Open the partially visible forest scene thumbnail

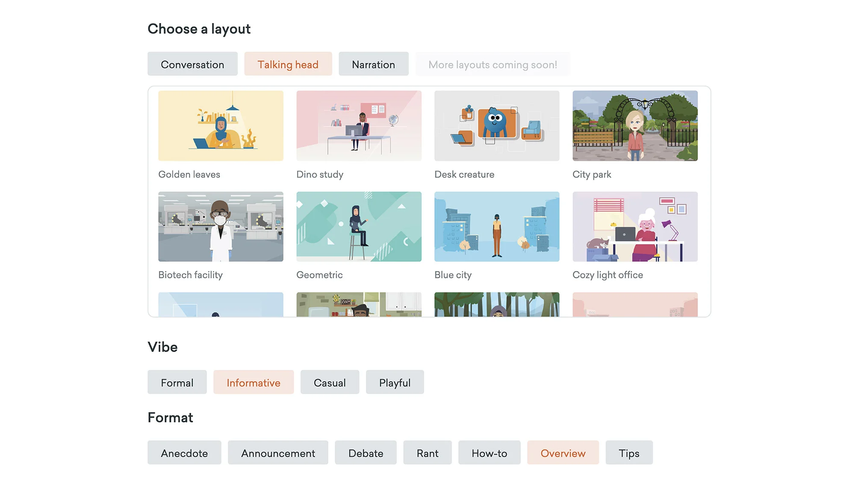click(x=497, y=304)
